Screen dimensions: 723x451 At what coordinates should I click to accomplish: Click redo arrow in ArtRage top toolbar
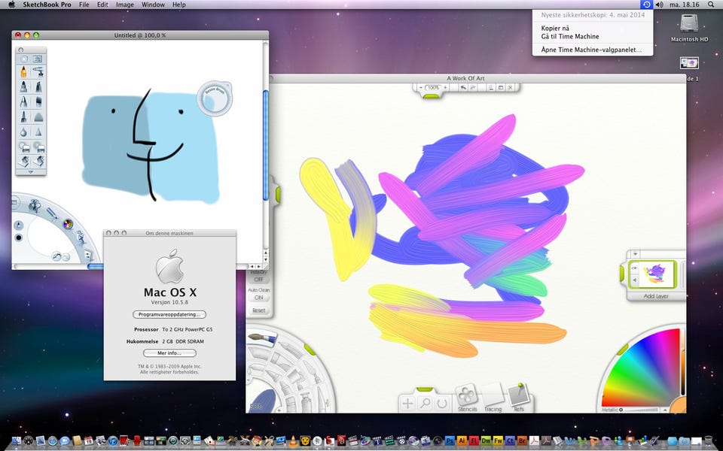473,87
